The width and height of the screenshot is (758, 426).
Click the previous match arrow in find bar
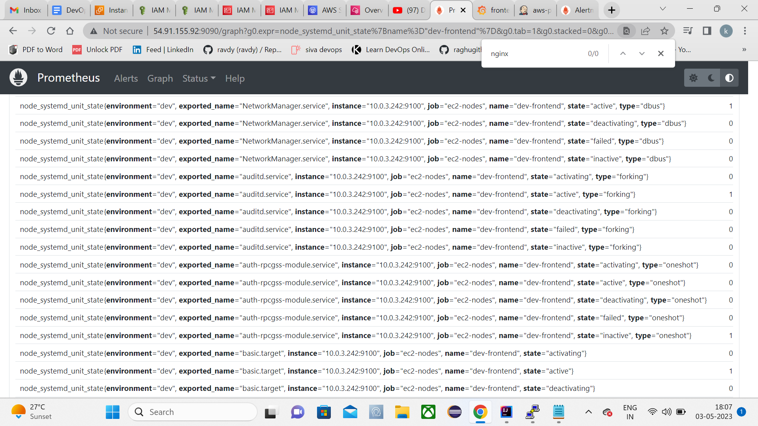[623, 53]
